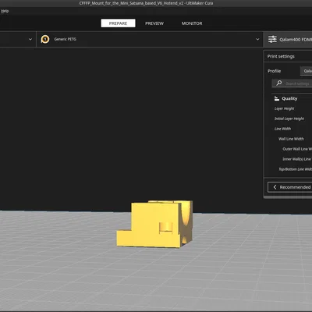Click the Generic PETG material label

coord(66,39)
